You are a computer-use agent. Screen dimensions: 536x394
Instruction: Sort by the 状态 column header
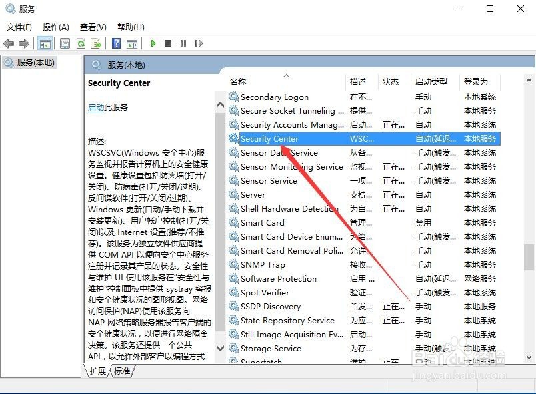(395, 82)
